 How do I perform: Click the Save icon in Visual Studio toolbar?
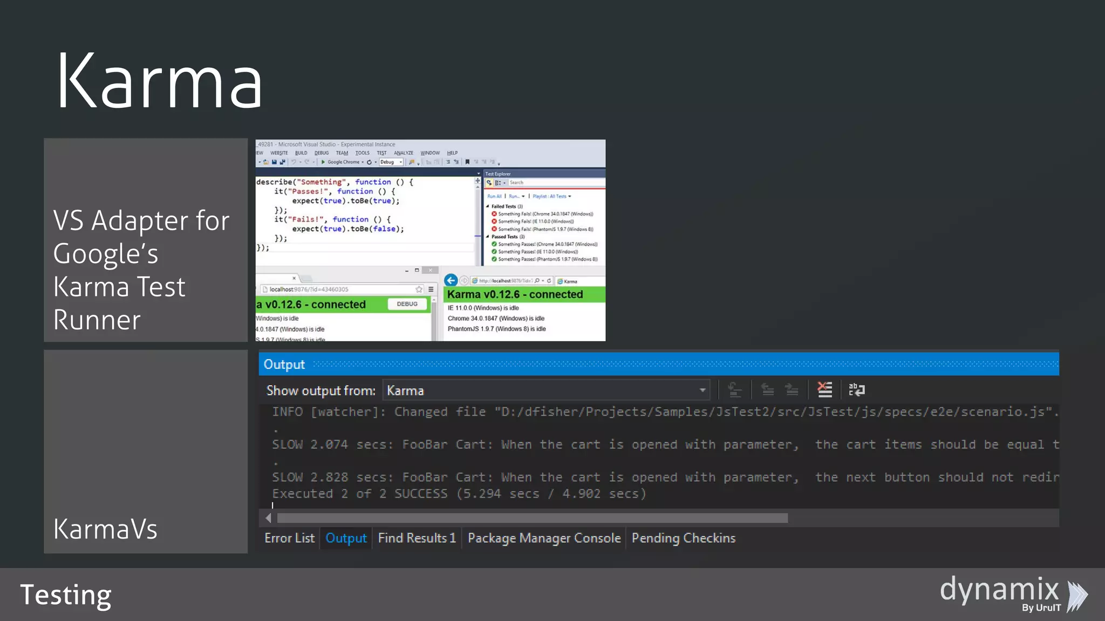pos(274,162)
